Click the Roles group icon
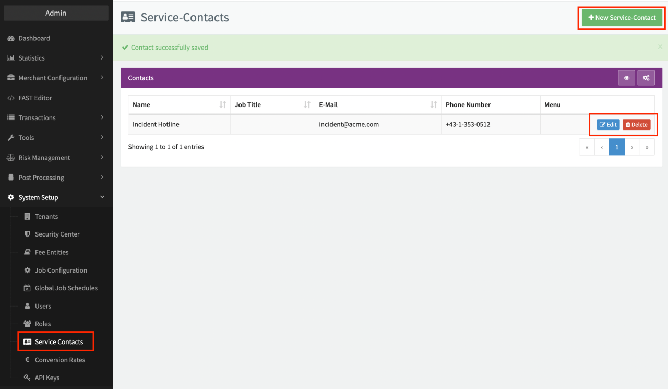Viewport: 668px width, 389px height. (x=28, y=324)
